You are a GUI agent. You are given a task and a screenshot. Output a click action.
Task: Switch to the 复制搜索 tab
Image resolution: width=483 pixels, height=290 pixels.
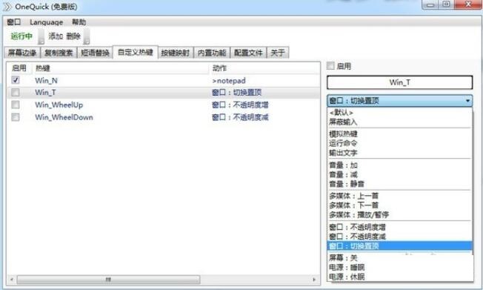click(59, 53)
